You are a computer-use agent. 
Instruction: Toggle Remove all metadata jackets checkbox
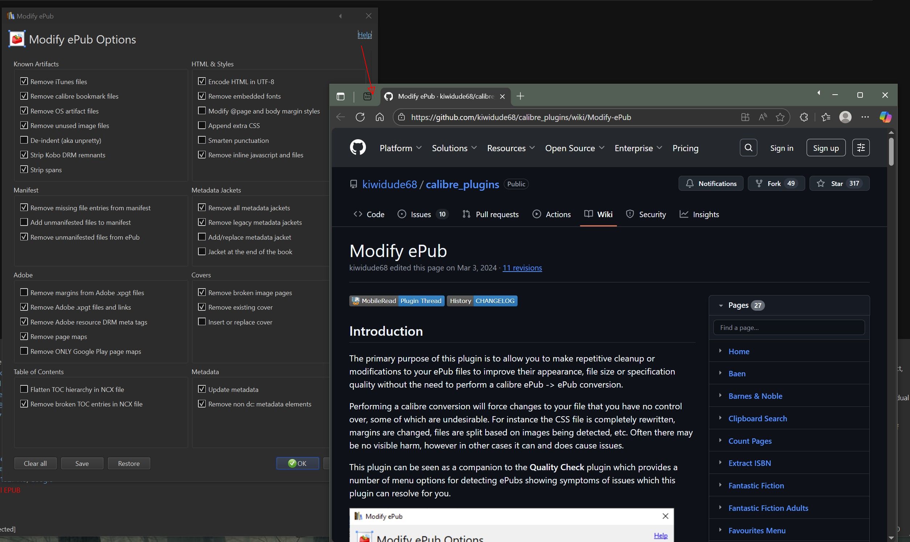pyautogui.click(x=202, y=207)
